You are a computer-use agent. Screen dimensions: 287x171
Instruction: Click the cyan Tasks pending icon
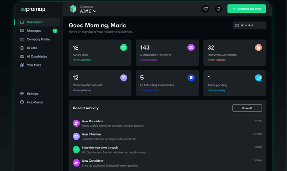(258, 78)
